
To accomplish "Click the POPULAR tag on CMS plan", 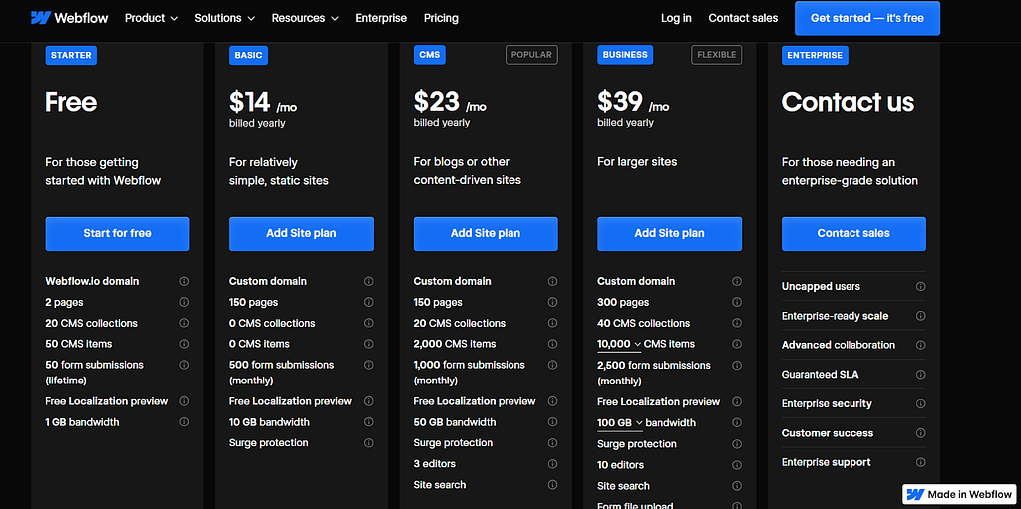I will (531, 55).
